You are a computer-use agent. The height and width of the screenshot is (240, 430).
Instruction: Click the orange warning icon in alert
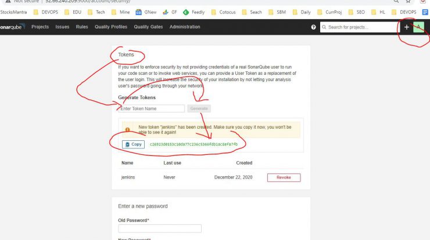tap(127, 130)
